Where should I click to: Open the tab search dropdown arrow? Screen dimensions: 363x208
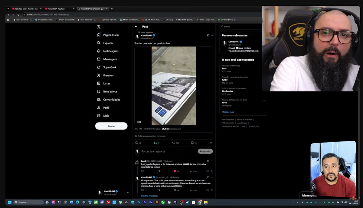(x=8, y=9)
